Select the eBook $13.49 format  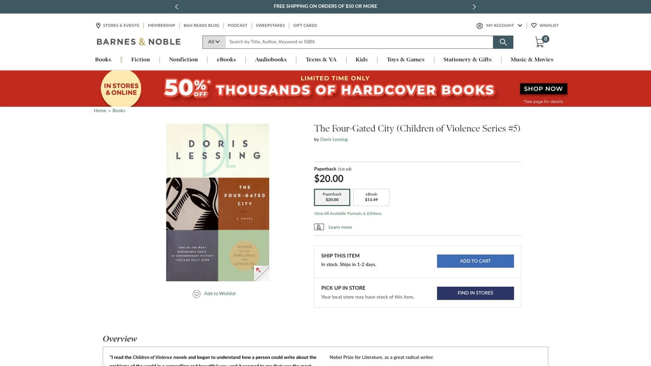pos(371,197)
